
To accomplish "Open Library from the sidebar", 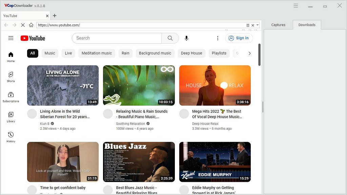I will [x=11, y=117].
